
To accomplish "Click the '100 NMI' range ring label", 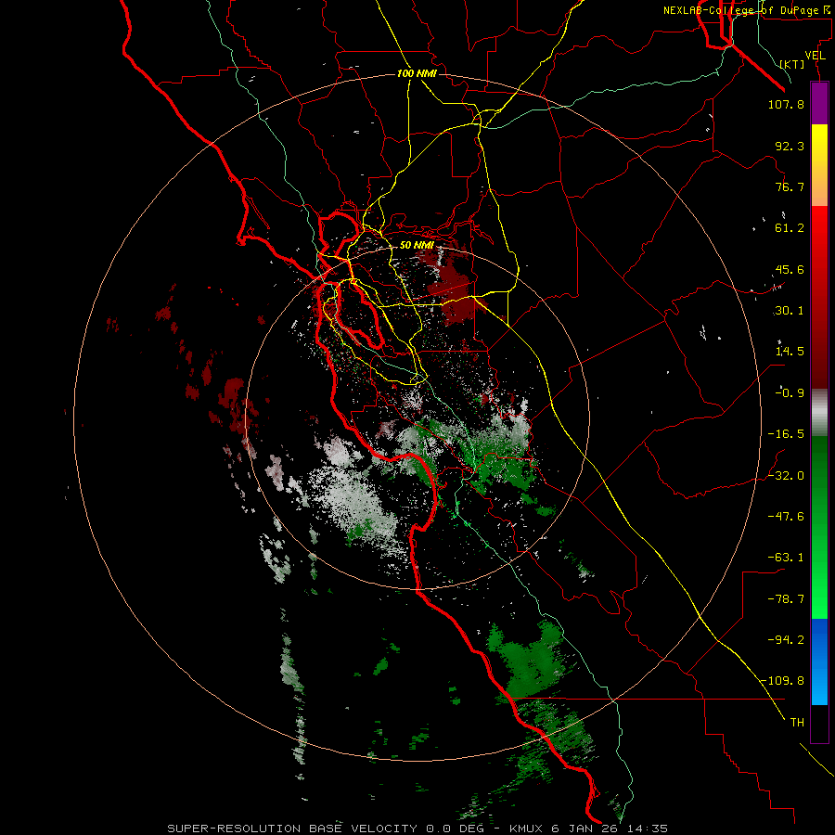I will click(x=417, y=73).
